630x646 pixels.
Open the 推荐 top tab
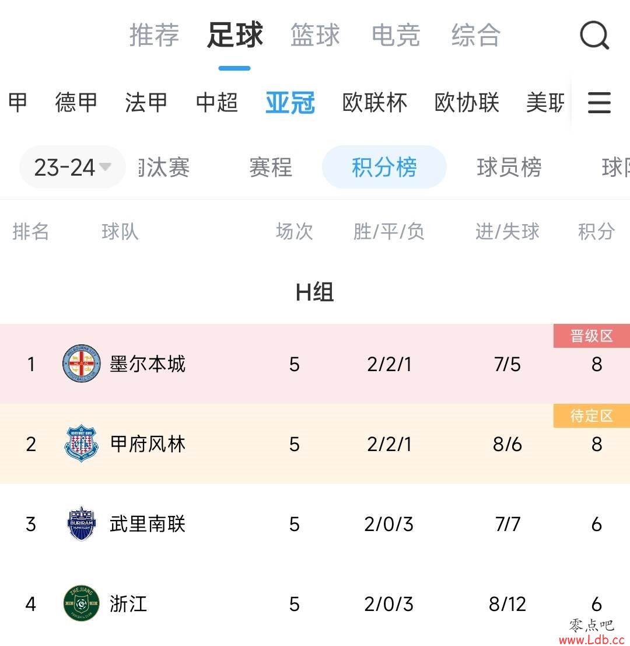(x=155, y=35)
